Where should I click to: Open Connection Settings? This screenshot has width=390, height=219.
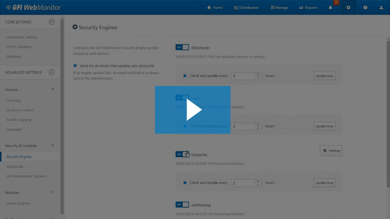[x=21, y=37]
